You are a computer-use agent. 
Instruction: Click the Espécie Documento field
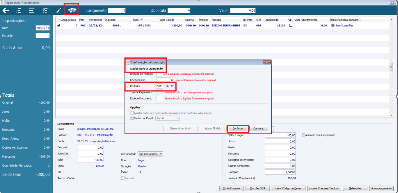tap(160, 98)
